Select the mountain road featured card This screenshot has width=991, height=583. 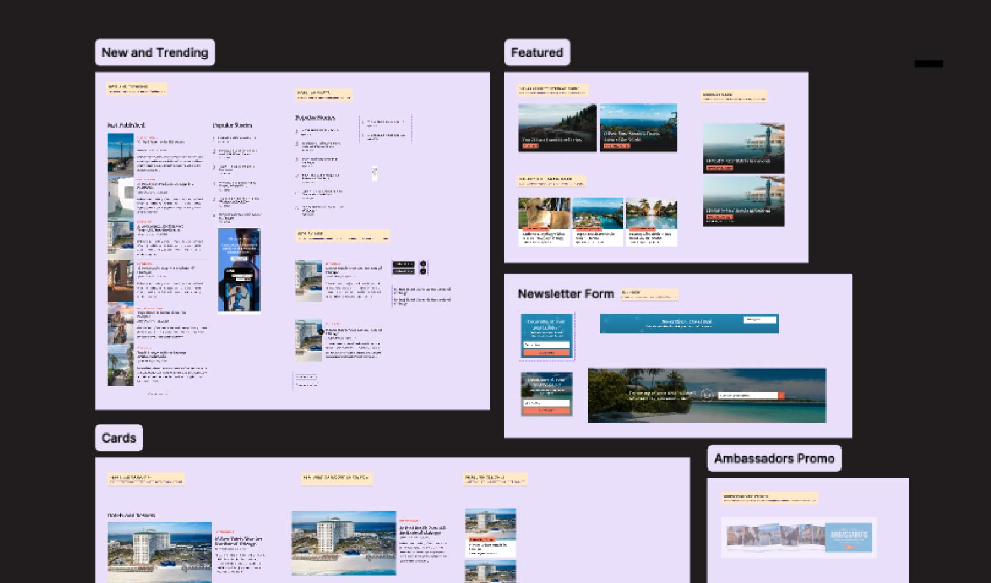click(x=557, y=128)
